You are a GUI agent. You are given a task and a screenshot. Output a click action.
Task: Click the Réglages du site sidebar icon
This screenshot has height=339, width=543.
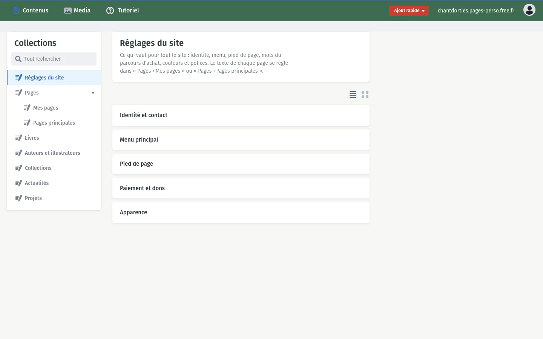pyautogui.click(x=18, y=78)
